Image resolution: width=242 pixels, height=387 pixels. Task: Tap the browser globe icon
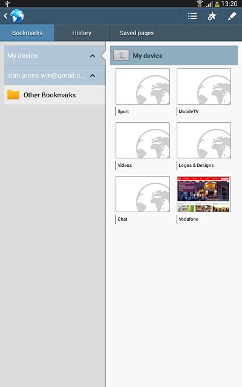17,16
